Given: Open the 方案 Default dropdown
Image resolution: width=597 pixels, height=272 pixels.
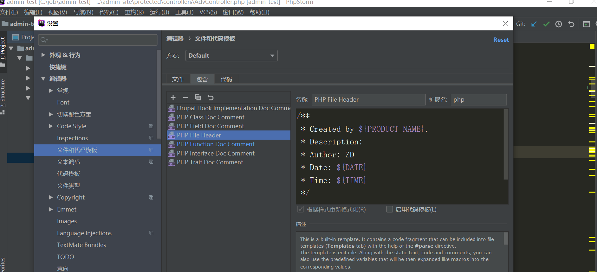Looking at the screenshot, I should coord(231,55).
